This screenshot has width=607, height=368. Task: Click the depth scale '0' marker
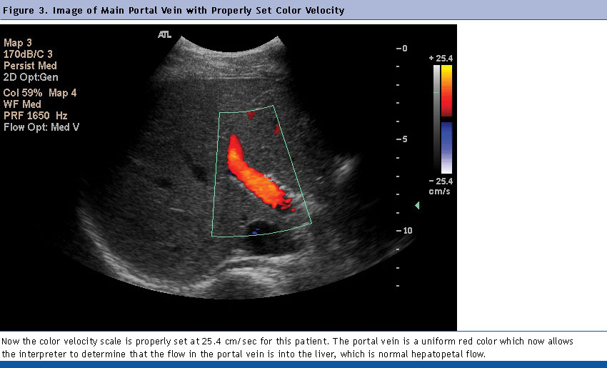point(402,49)
